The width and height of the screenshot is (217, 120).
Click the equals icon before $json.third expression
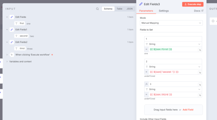(146, 94)
